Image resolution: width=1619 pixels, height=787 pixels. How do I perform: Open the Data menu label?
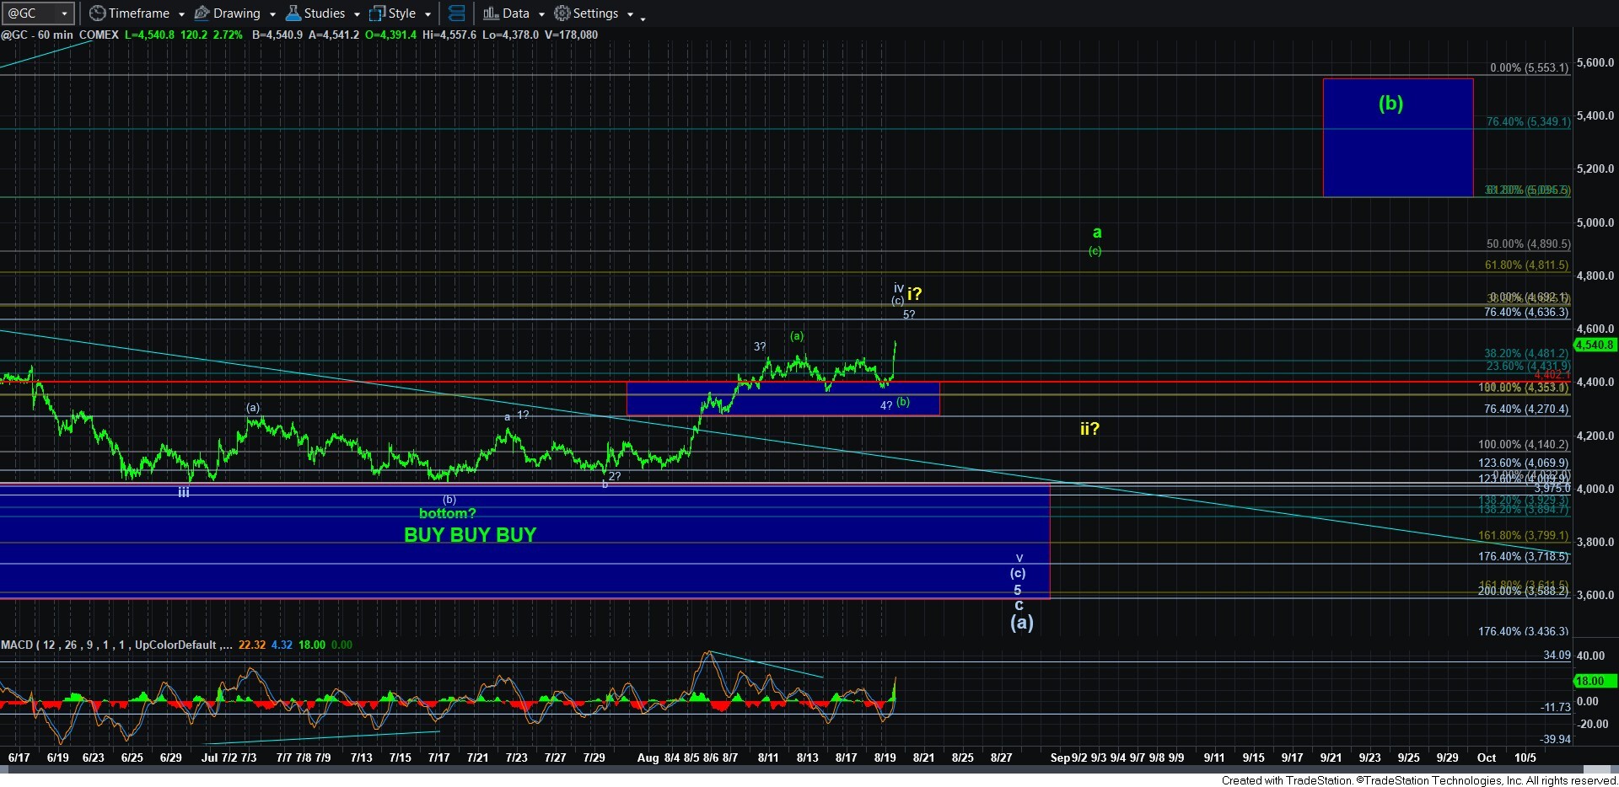pos(516,13)
